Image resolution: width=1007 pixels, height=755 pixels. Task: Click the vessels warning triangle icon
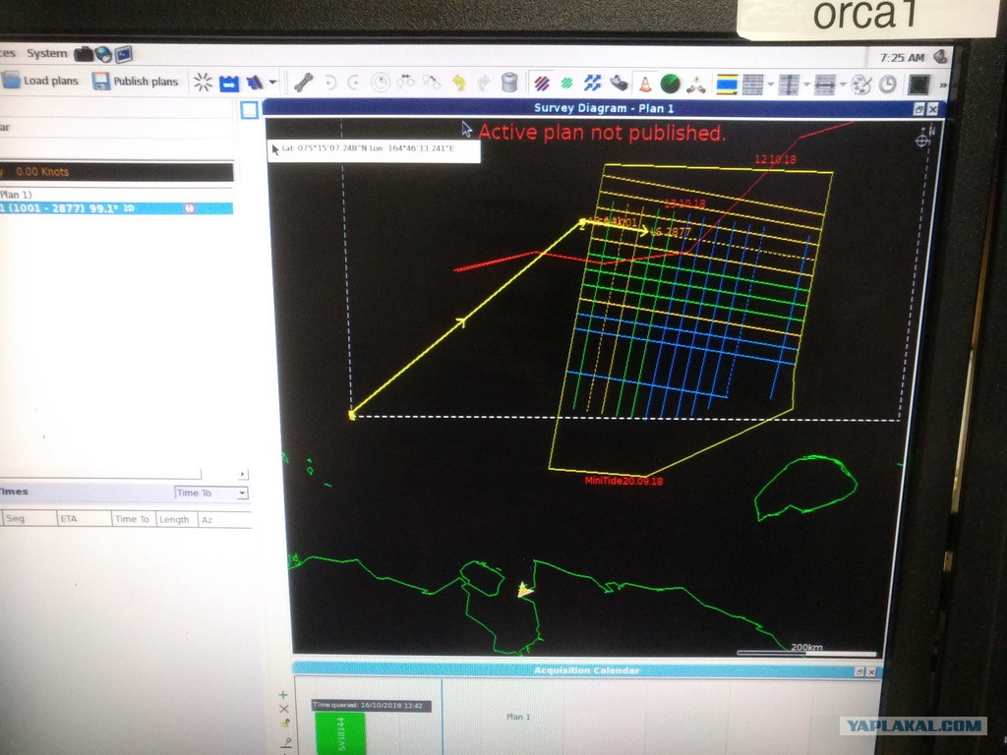pos(695,85)
